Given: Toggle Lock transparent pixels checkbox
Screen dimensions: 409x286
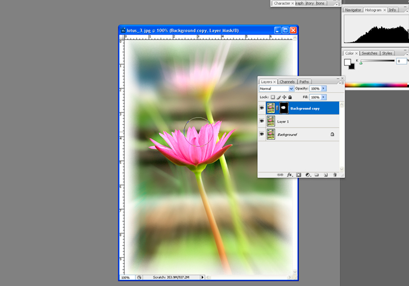Looking at the screenshot, I should (x=273, y=97).
